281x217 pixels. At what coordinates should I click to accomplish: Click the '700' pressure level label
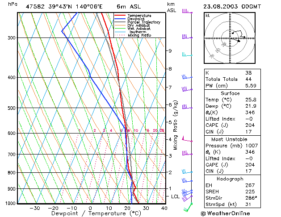pyautogui.click(x=12, y=154)
